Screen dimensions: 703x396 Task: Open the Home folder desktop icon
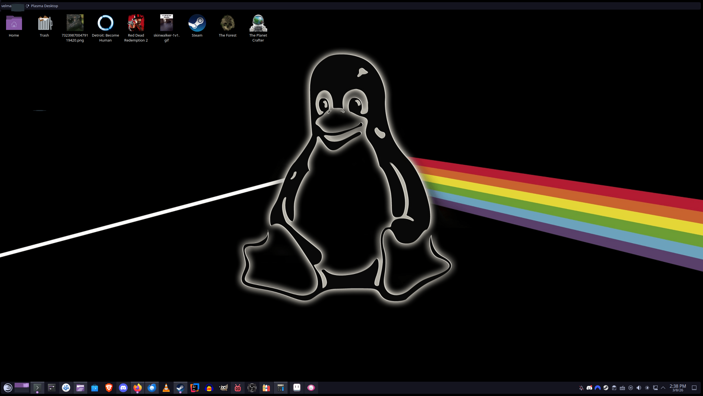point(14,26)
